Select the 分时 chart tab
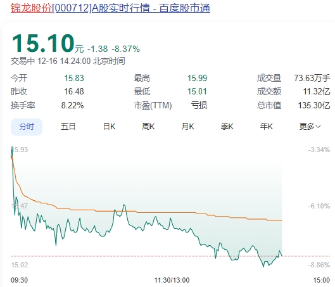The image size is (335, 287). pyautogui.click(x=27, y=127)
